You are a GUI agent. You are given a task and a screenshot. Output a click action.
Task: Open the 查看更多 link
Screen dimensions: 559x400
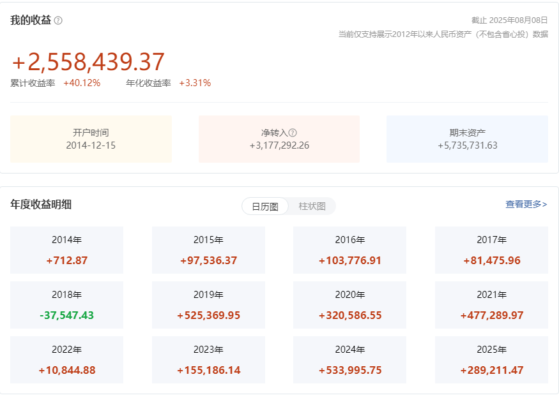pos(526,204)
